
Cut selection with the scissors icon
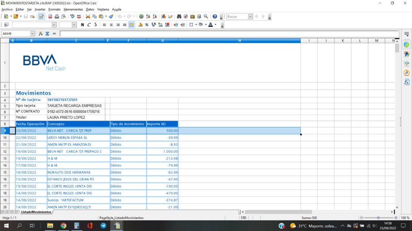88,16
